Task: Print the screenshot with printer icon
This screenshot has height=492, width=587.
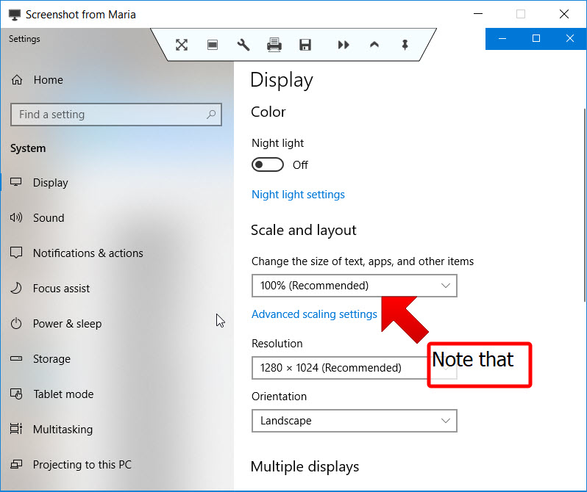Action: 274,45
